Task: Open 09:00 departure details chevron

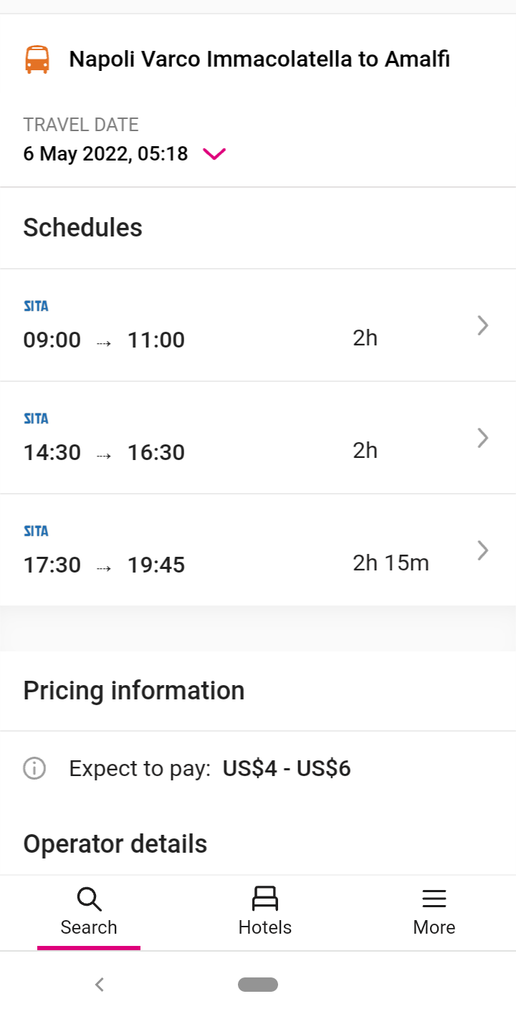Action: (483, 326)
